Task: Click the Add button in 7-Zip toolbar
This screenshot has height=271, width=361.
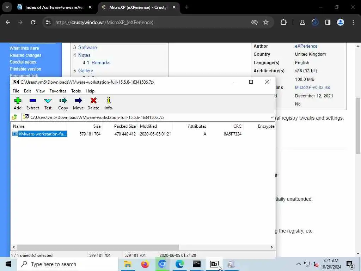Action: [x=18, y=103]
